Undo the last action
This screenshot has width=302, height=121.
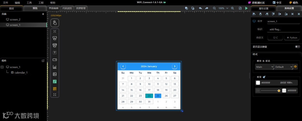click(200, 8)
